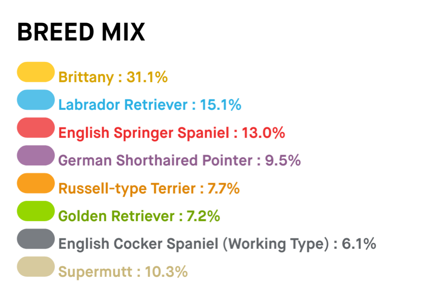Select the purple German Shorthaired Pointer swatch
This screenshot has width=421, height=297.
[36, 156]
